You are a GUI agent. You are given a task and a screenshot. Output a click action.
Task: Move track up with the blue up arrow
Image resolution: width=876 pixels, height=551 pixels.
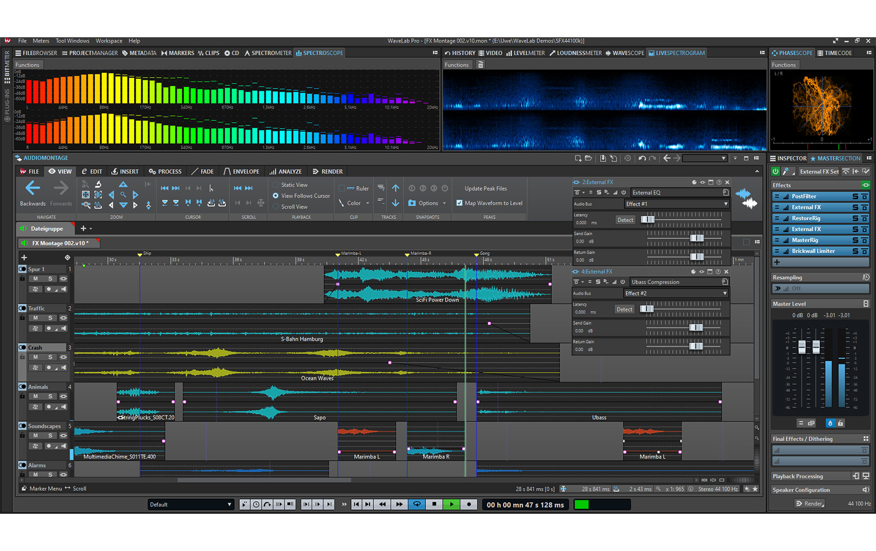click(396, 188)
